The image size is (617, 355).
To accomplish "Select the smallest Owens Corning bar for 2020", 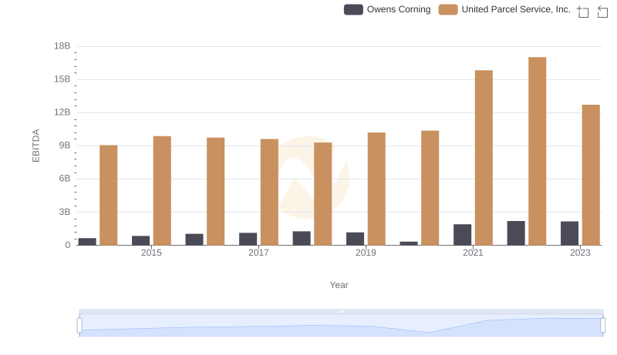I will click(409, 243).
